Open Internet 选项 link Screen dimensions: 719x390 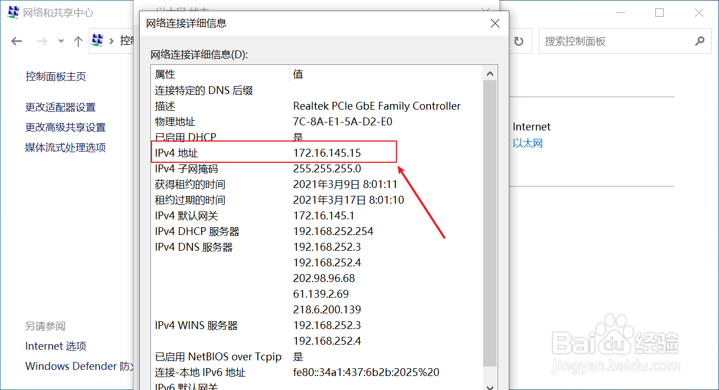coord(56,346)
